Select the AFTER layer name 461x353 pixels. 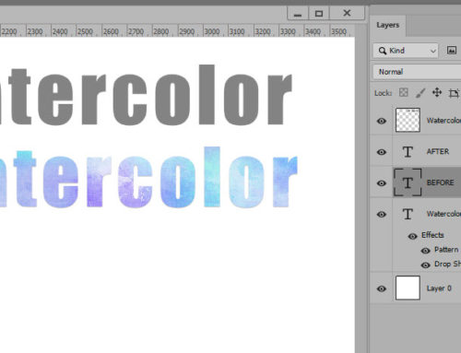coord(438,152)
